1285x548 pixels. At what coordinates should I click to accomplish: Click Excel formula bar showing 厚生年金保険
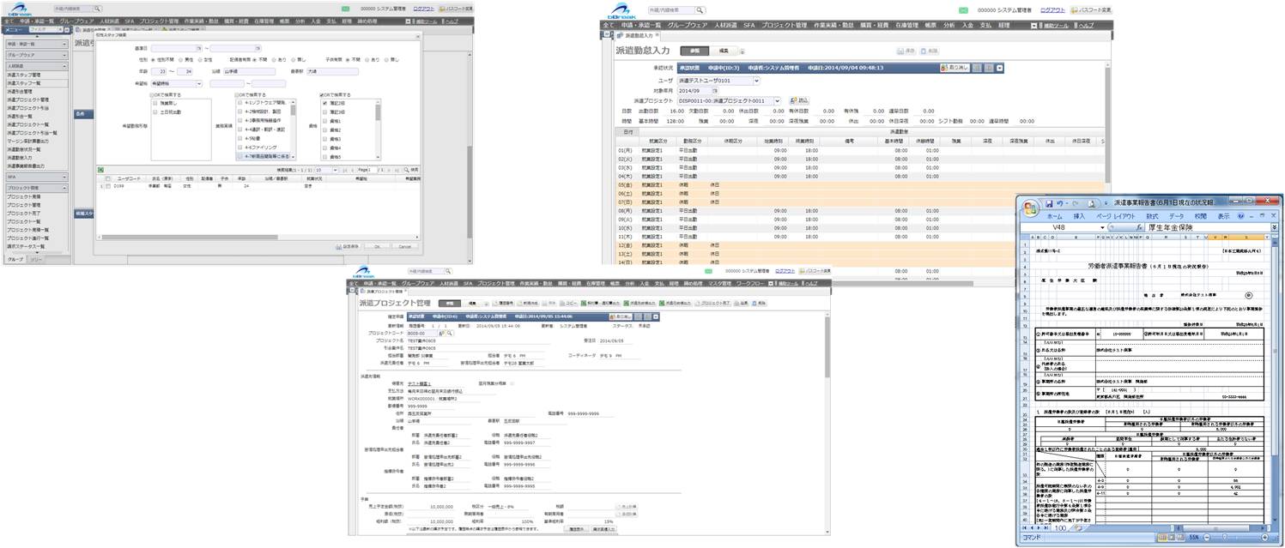pos(1209,227)
